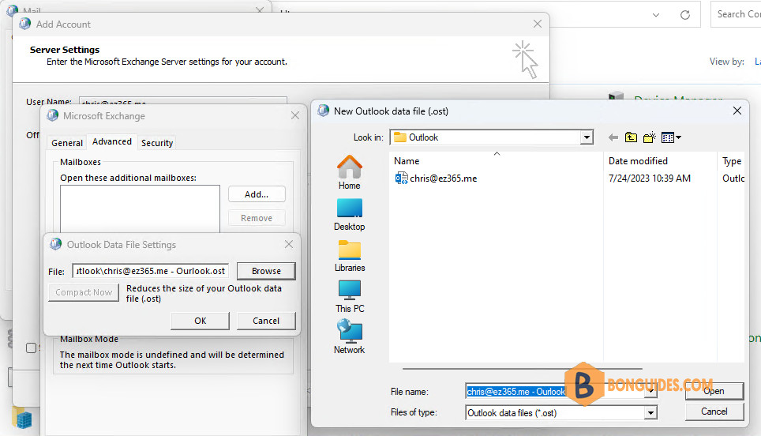Click the Compact Now button
This screenshot has width=761, height=436.
84,292
